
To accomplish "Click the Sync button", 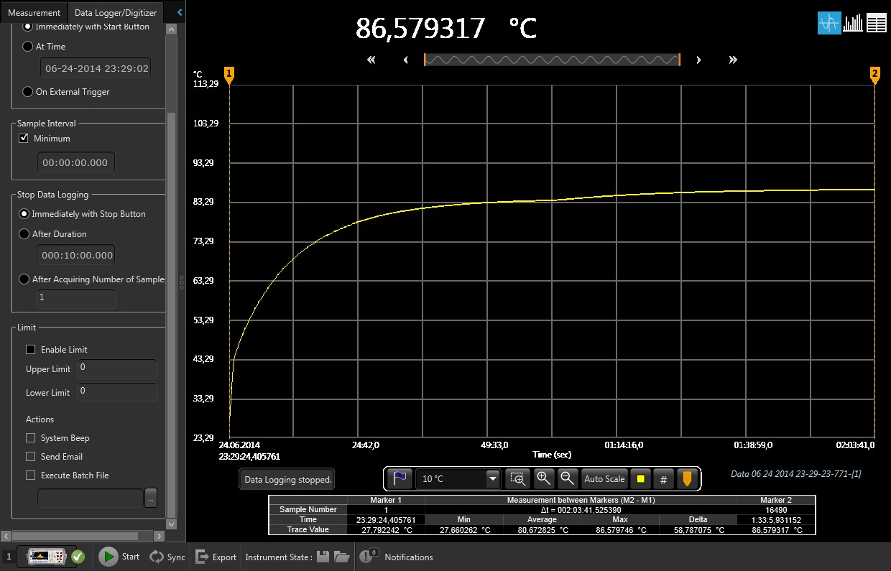I will [167, 557].
